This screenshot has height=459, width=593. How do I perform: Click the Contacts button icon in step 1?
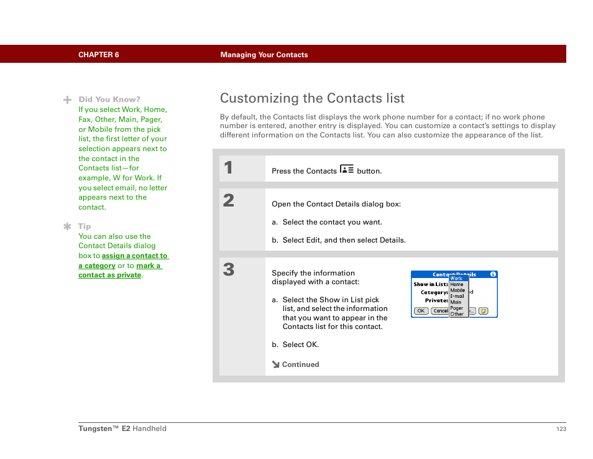pos(346,169)
